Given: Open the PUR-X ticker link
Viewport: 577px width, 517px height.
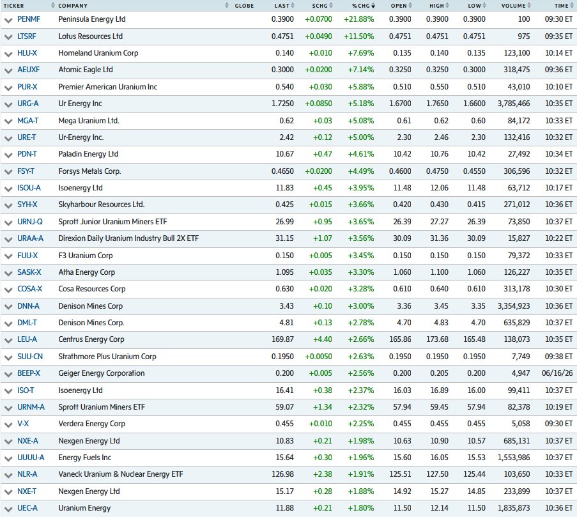Looking at the screenshot, I should tap(27, 87).
